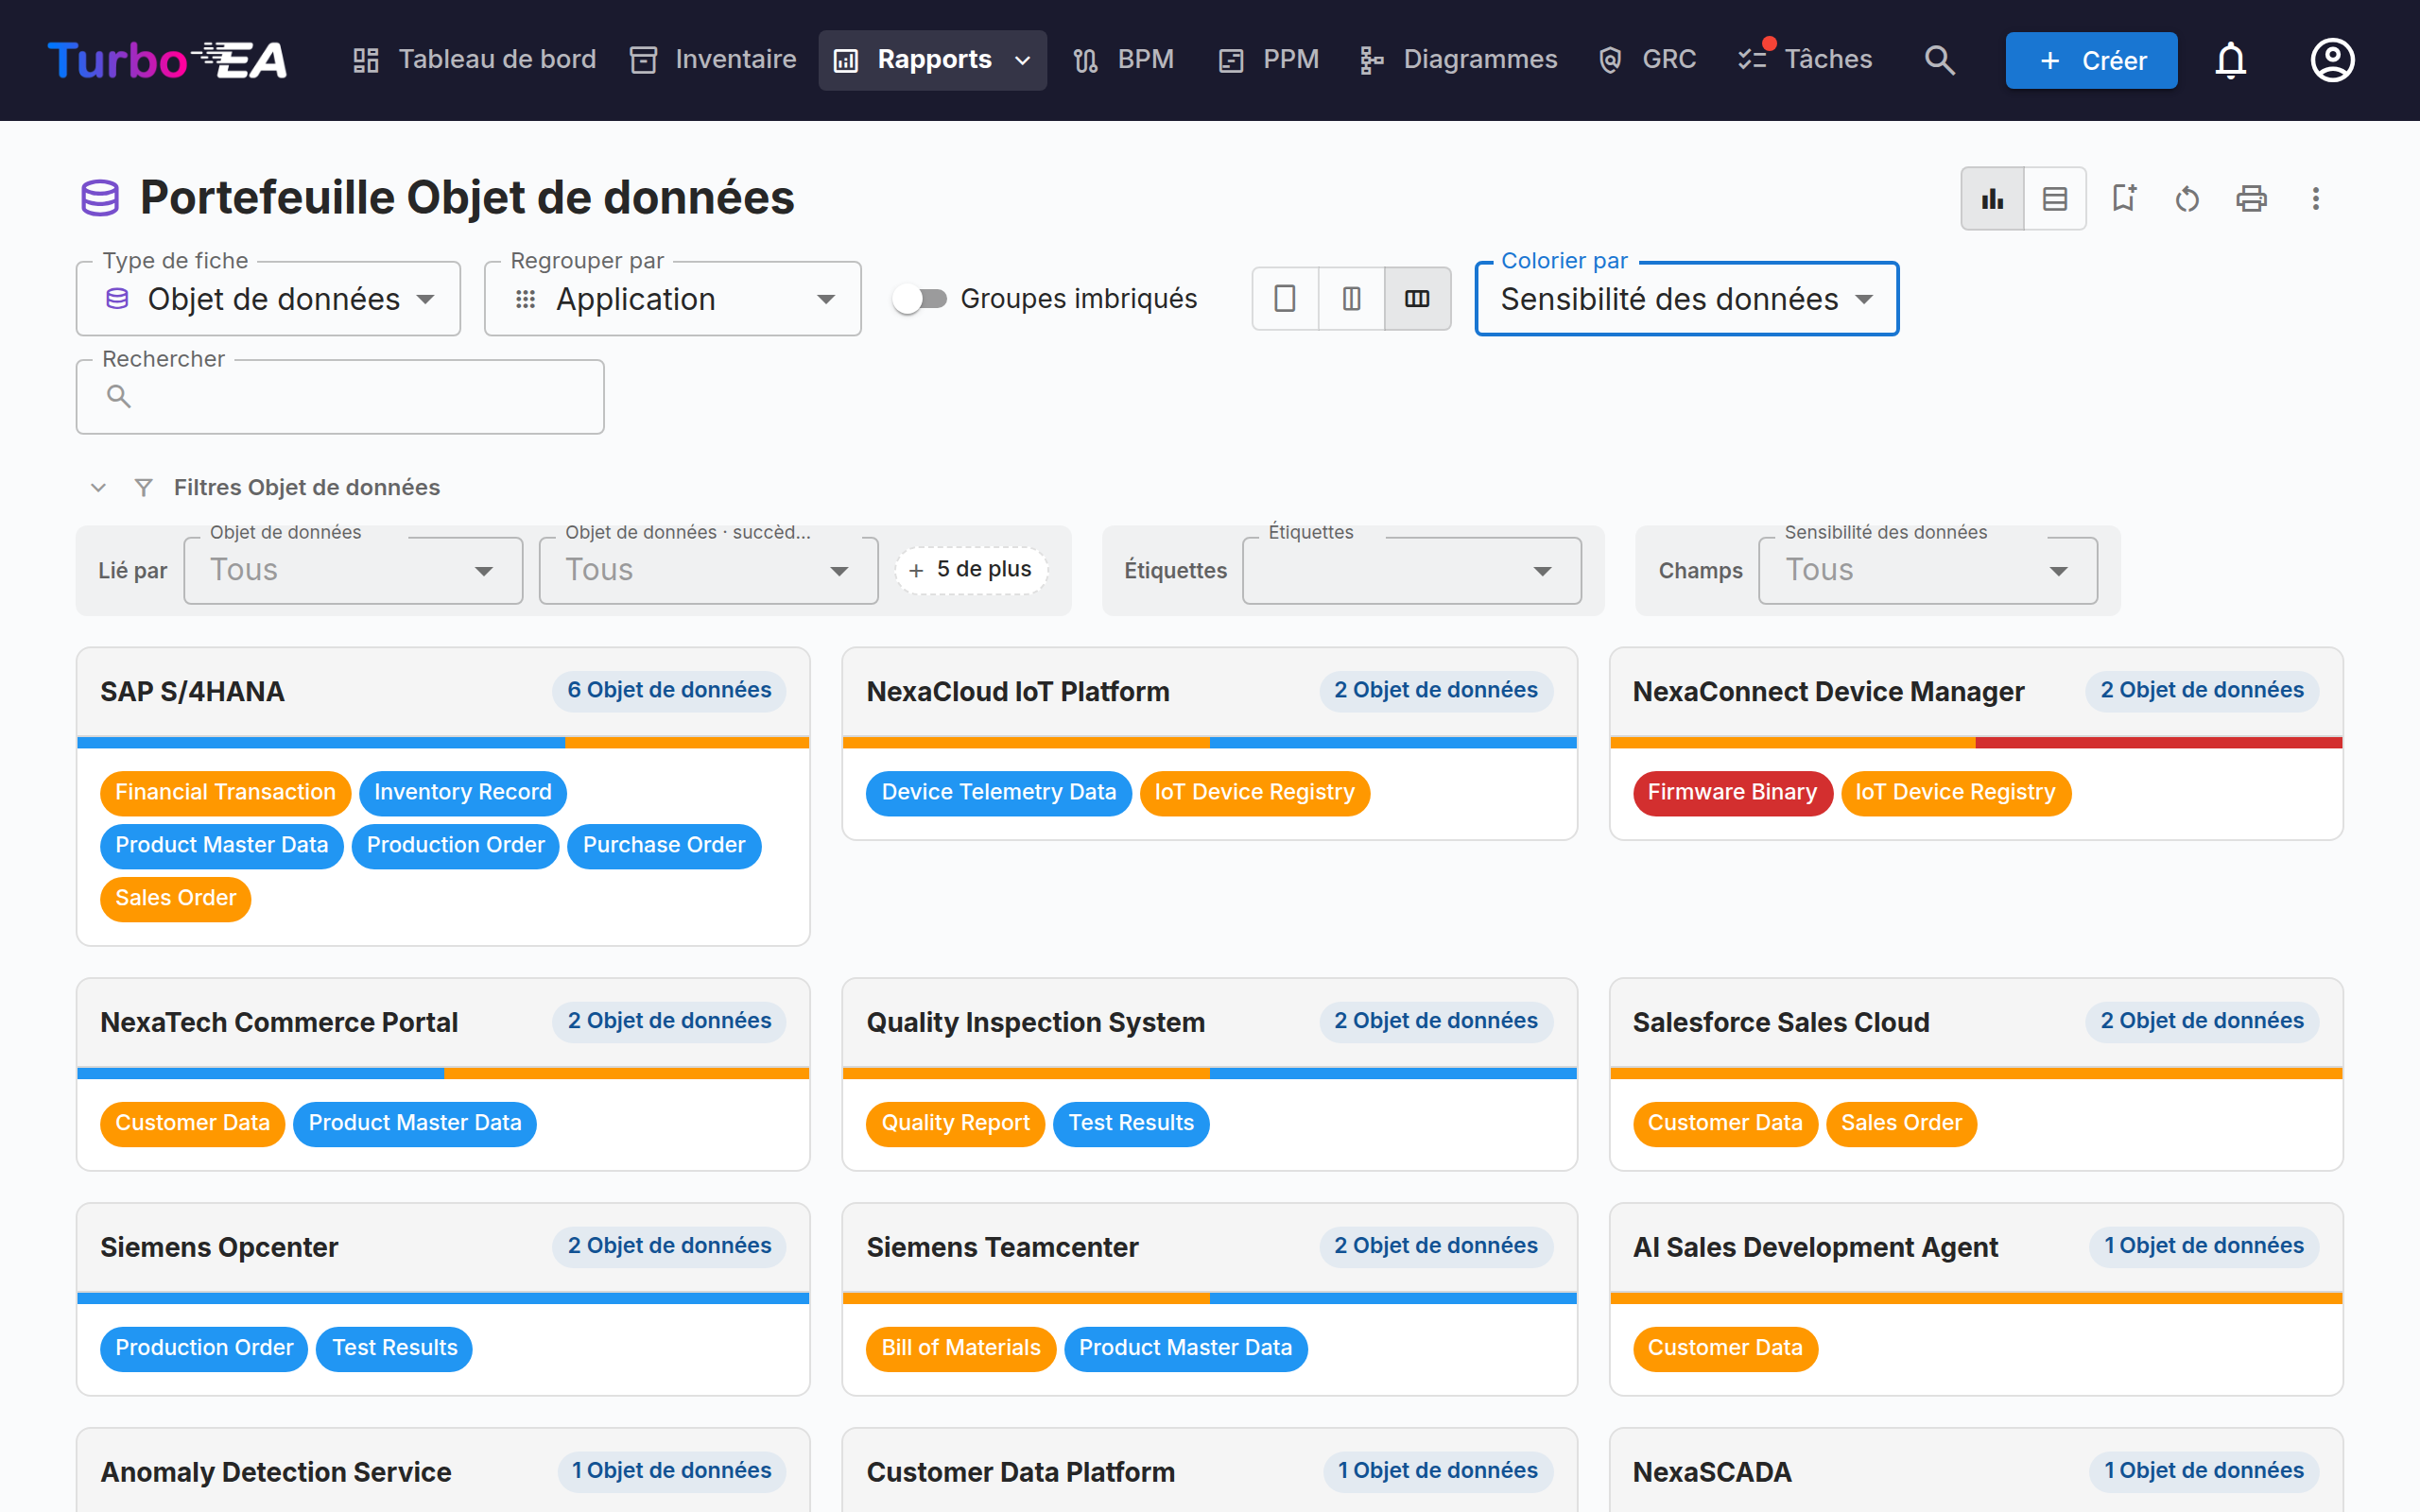This screenshot has width=2420, height=1512.
Task: Select two-column layout button
Action: (1351, 298)
